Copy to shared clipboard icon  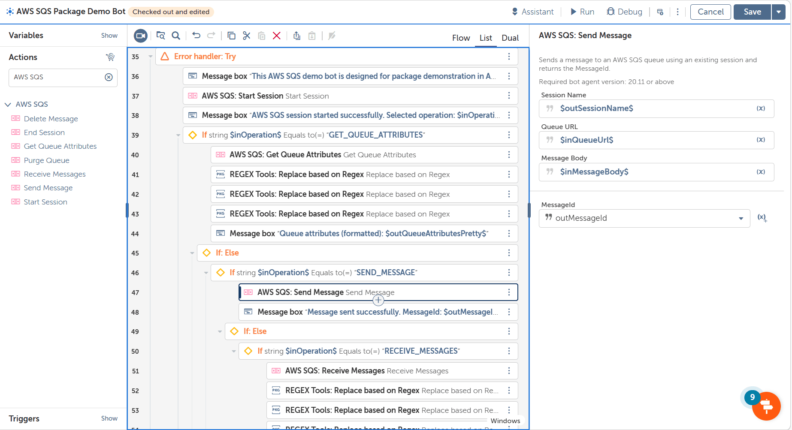click(297, 36)
